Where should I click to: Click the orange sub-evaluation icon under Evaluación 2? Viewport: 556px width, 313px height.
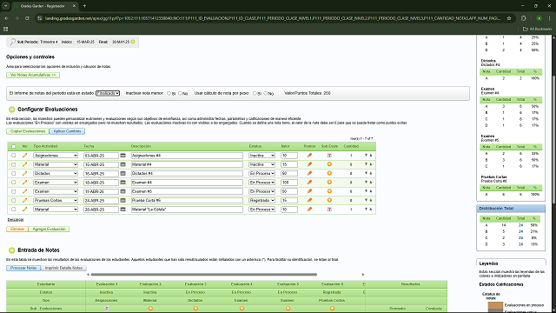pos(150,309)
